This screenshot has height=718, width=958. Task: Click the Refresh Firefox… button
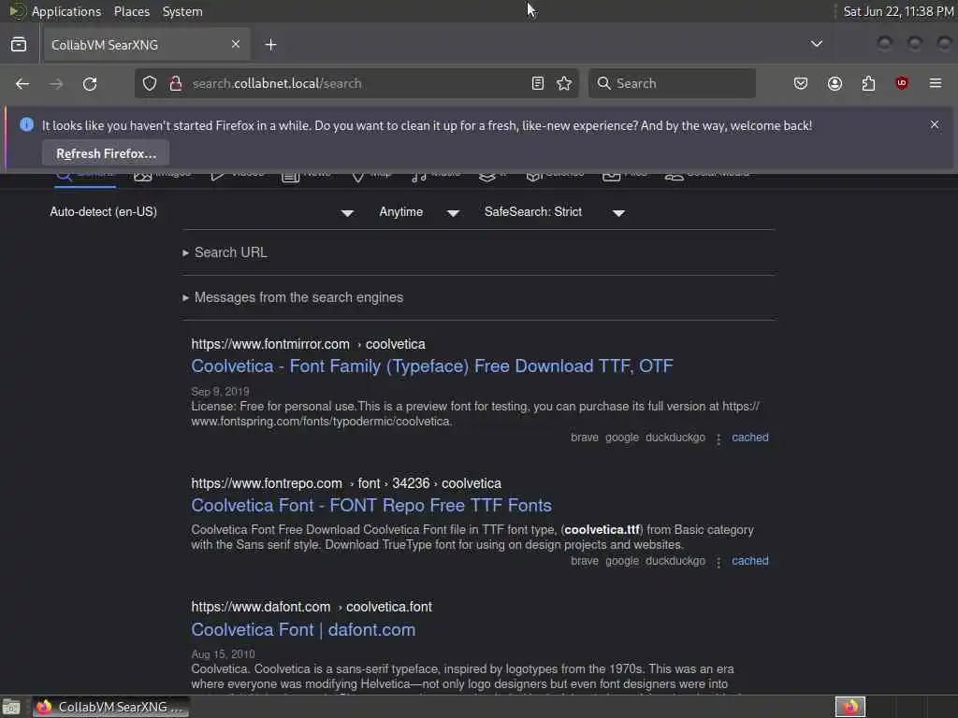[x=107, y=153]
